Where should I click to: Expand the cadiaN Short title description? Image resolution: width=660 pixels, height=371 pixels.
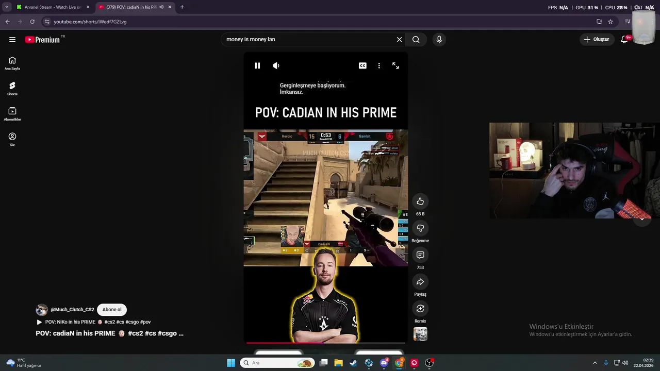[x=109, y=333]
